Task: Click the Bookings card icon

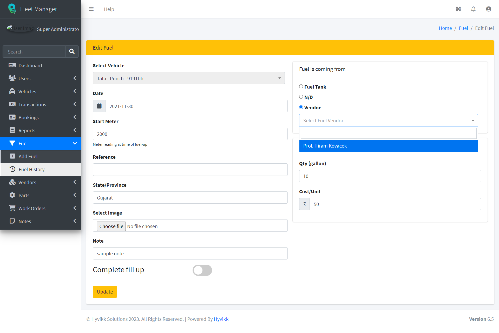Action: 12,117
